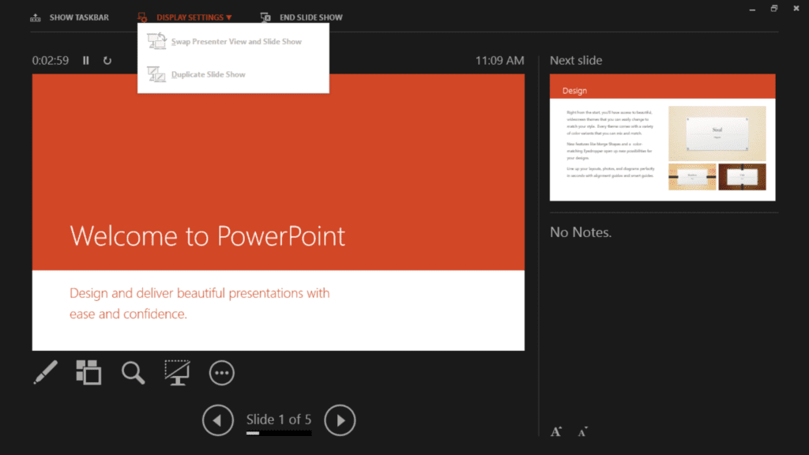Click the No Notes. text area
Screen dimensions: 809x455
(581, 232)
